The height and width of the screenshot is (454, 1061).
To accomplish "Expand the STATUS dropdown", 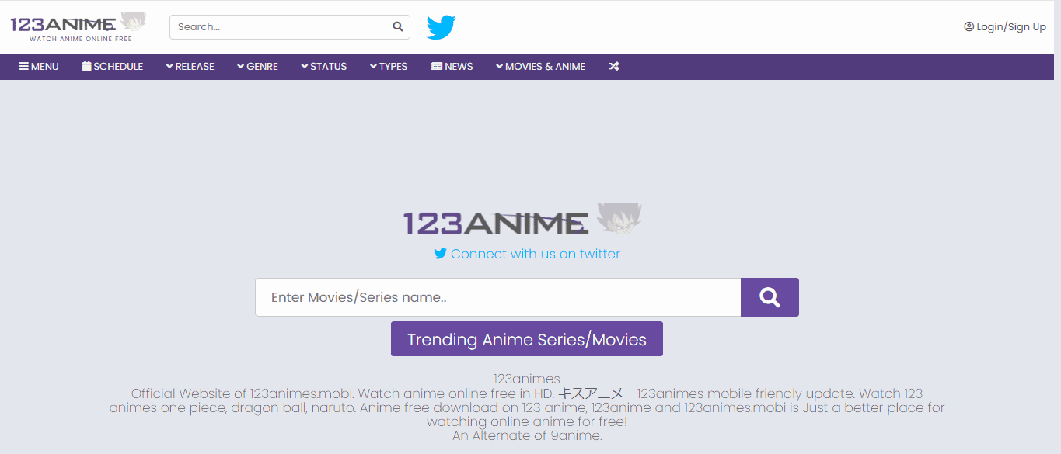I will click(323, 67).
